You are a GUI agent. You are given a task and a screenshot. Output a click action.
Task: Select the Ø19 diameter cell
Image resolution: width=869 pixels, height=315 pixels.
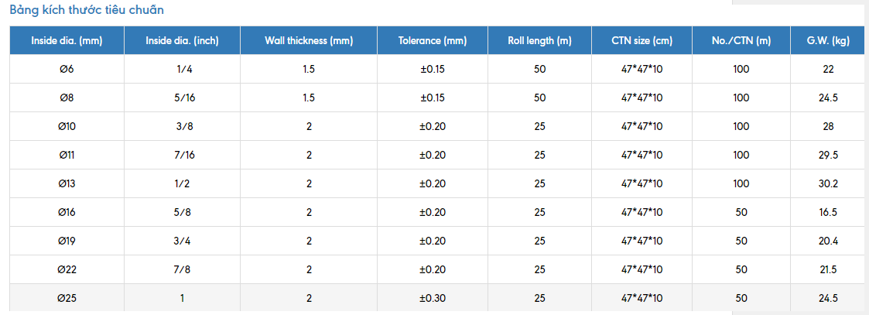pyautogui.click(x=67, y=241)
